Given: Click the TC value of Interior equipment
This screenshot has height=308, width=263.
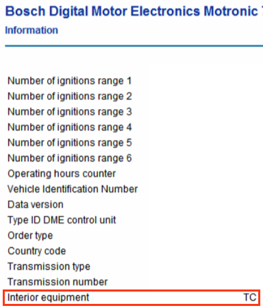Looking at the screenshot, I should point(250,298).
